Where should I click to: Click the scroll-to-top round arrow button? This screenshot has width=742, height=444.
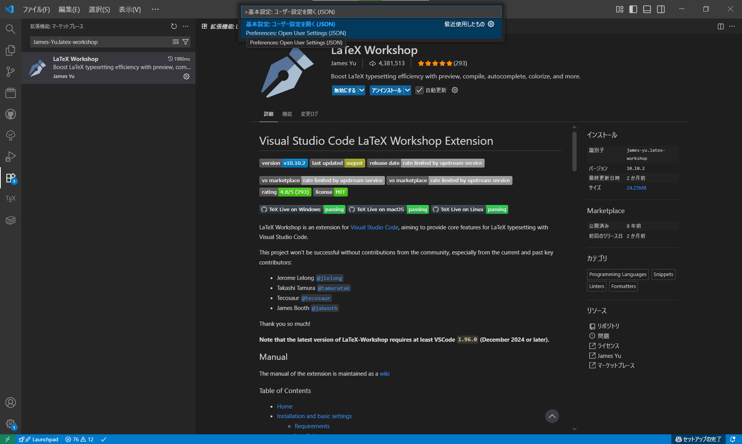[x=552, y=416]
